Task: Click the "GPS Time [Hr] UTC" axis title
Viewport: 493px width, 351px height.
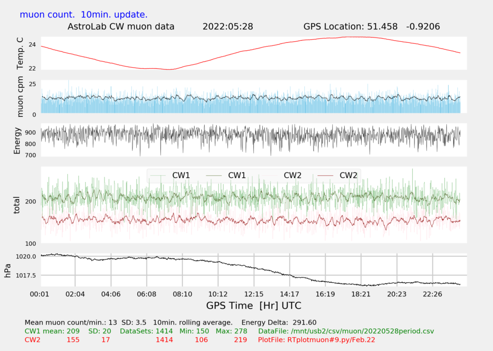Action: click(254, 305)
